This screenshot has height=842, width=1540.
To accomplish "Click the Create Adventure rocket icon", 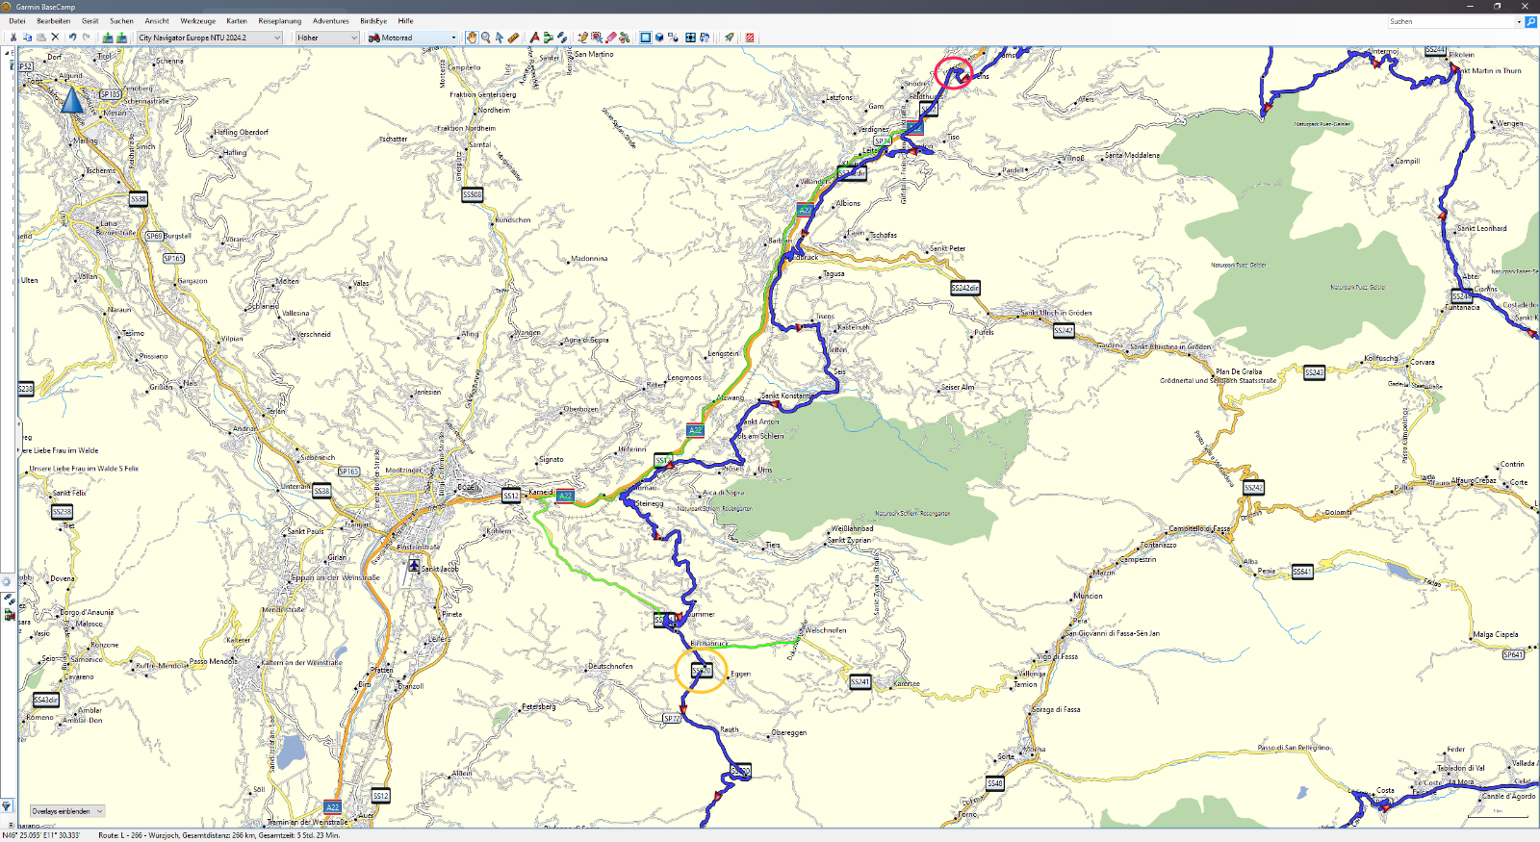I will tap(729, 38).
